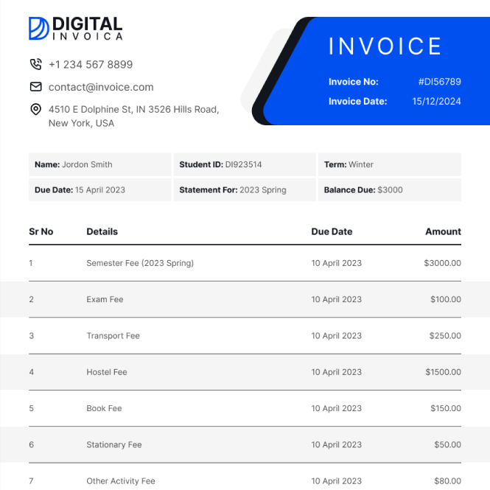This screenshot has height=490, width=490.
Task: Click the Term: Winter field
Action: pos(390,164)
